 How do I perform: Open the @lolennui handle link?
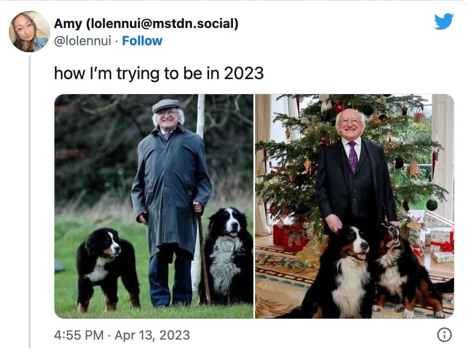pos(84,41)
